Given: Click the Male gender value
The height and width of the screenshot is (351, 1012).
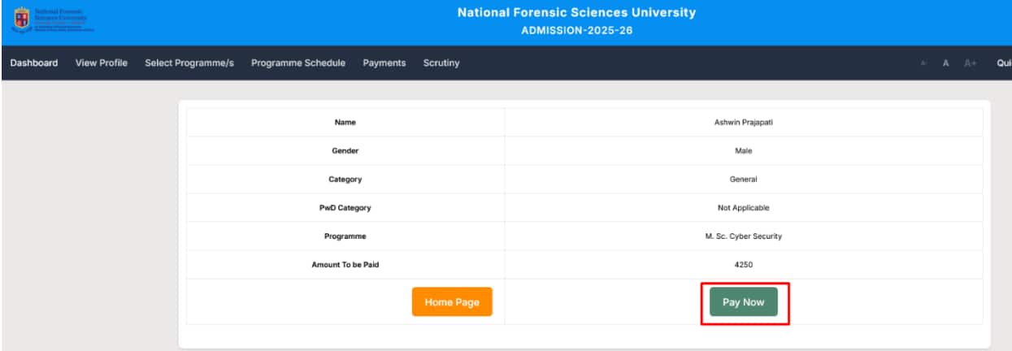Looking at the screenshot, I should 743,151.
